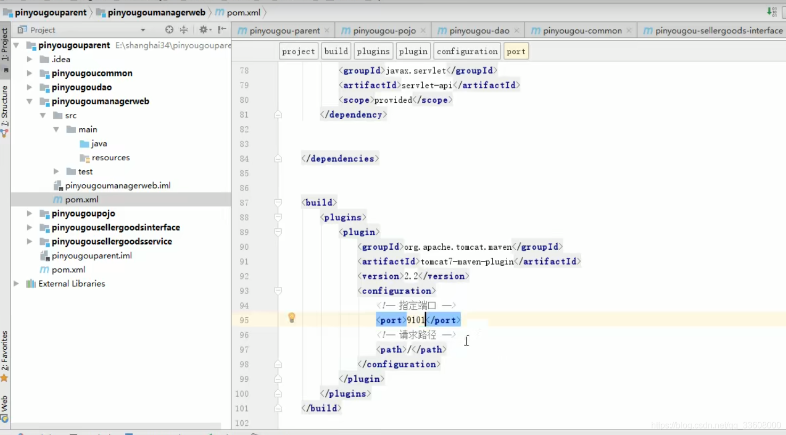This screenshot has height=435, width=786.
Task: Click the plugin XML breadcrumb
Action: 413,51
